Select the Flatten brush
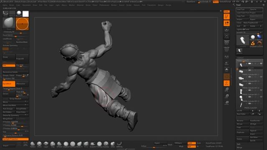This screenshot has height=150, width=267. (33, 145)
